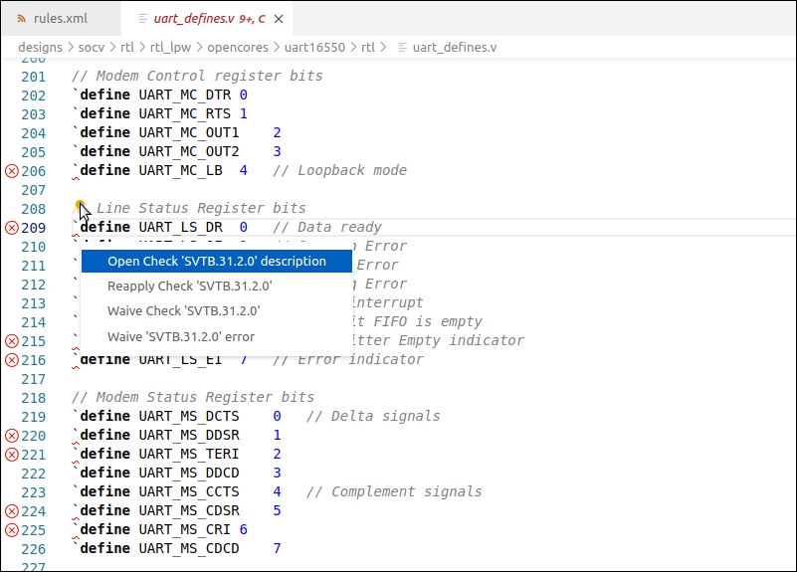Image resolution: width=797 pixels, height=572 pixels.
Task: Close the uart_defines.v tab
Action: pos(279,19)
